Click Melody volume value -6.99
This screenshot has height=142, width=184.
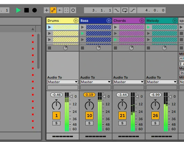(155, 95)
